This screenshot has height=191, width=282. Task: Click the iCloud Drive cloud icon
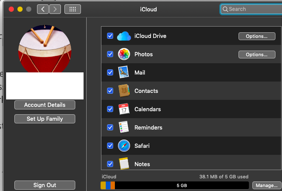tap(124, 36)
